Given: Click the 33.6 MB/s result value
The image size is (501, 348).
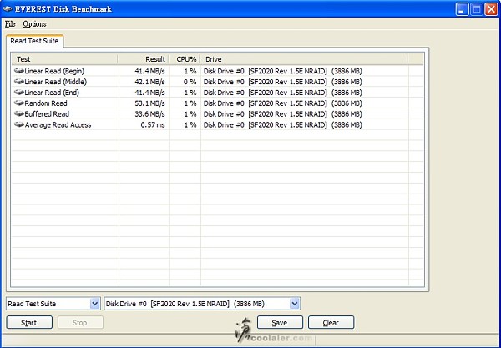Looking at the screenshot, I should click(x=149, y=114).
